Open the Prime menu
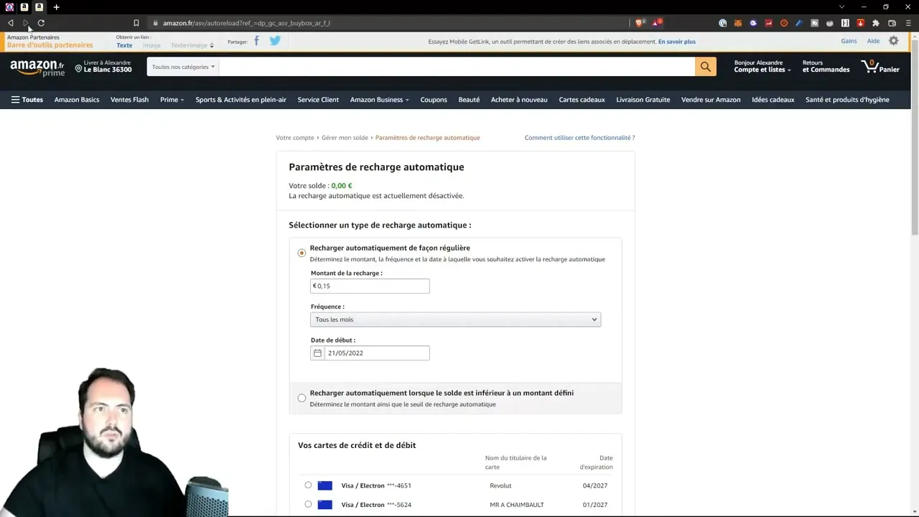 click(x=171, y=99)
